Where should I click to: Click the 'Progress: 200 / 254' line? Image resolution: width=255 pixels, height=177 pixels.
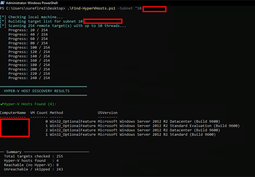[29, 69]
